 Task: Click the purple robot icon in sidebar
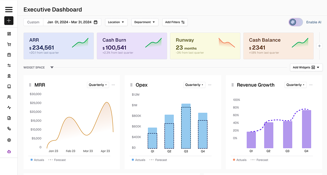pyautogui.click(x=9, y=152)
